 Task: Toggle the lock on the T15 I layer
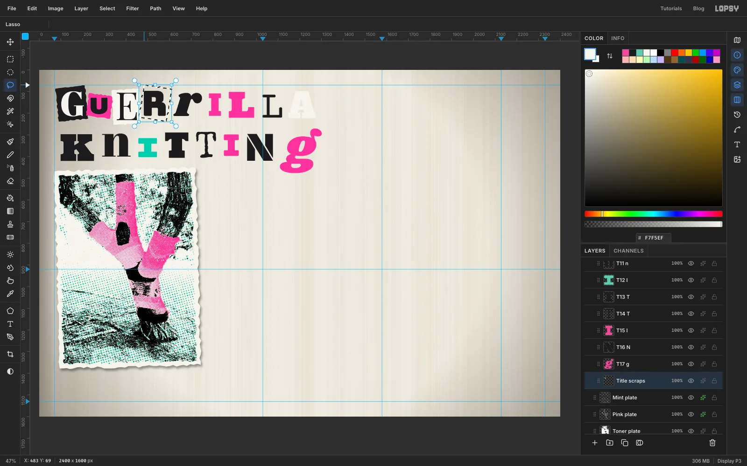click(714, 330)
